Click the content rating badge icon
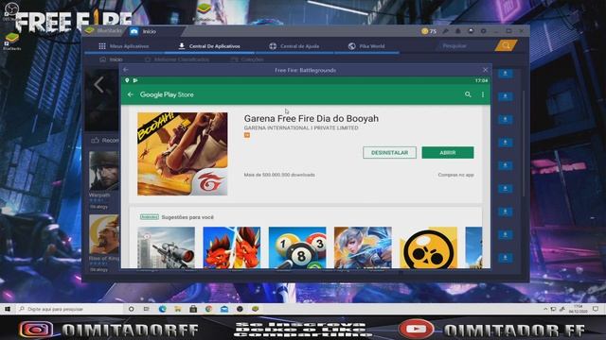606x340 pixels. (247, 135)
